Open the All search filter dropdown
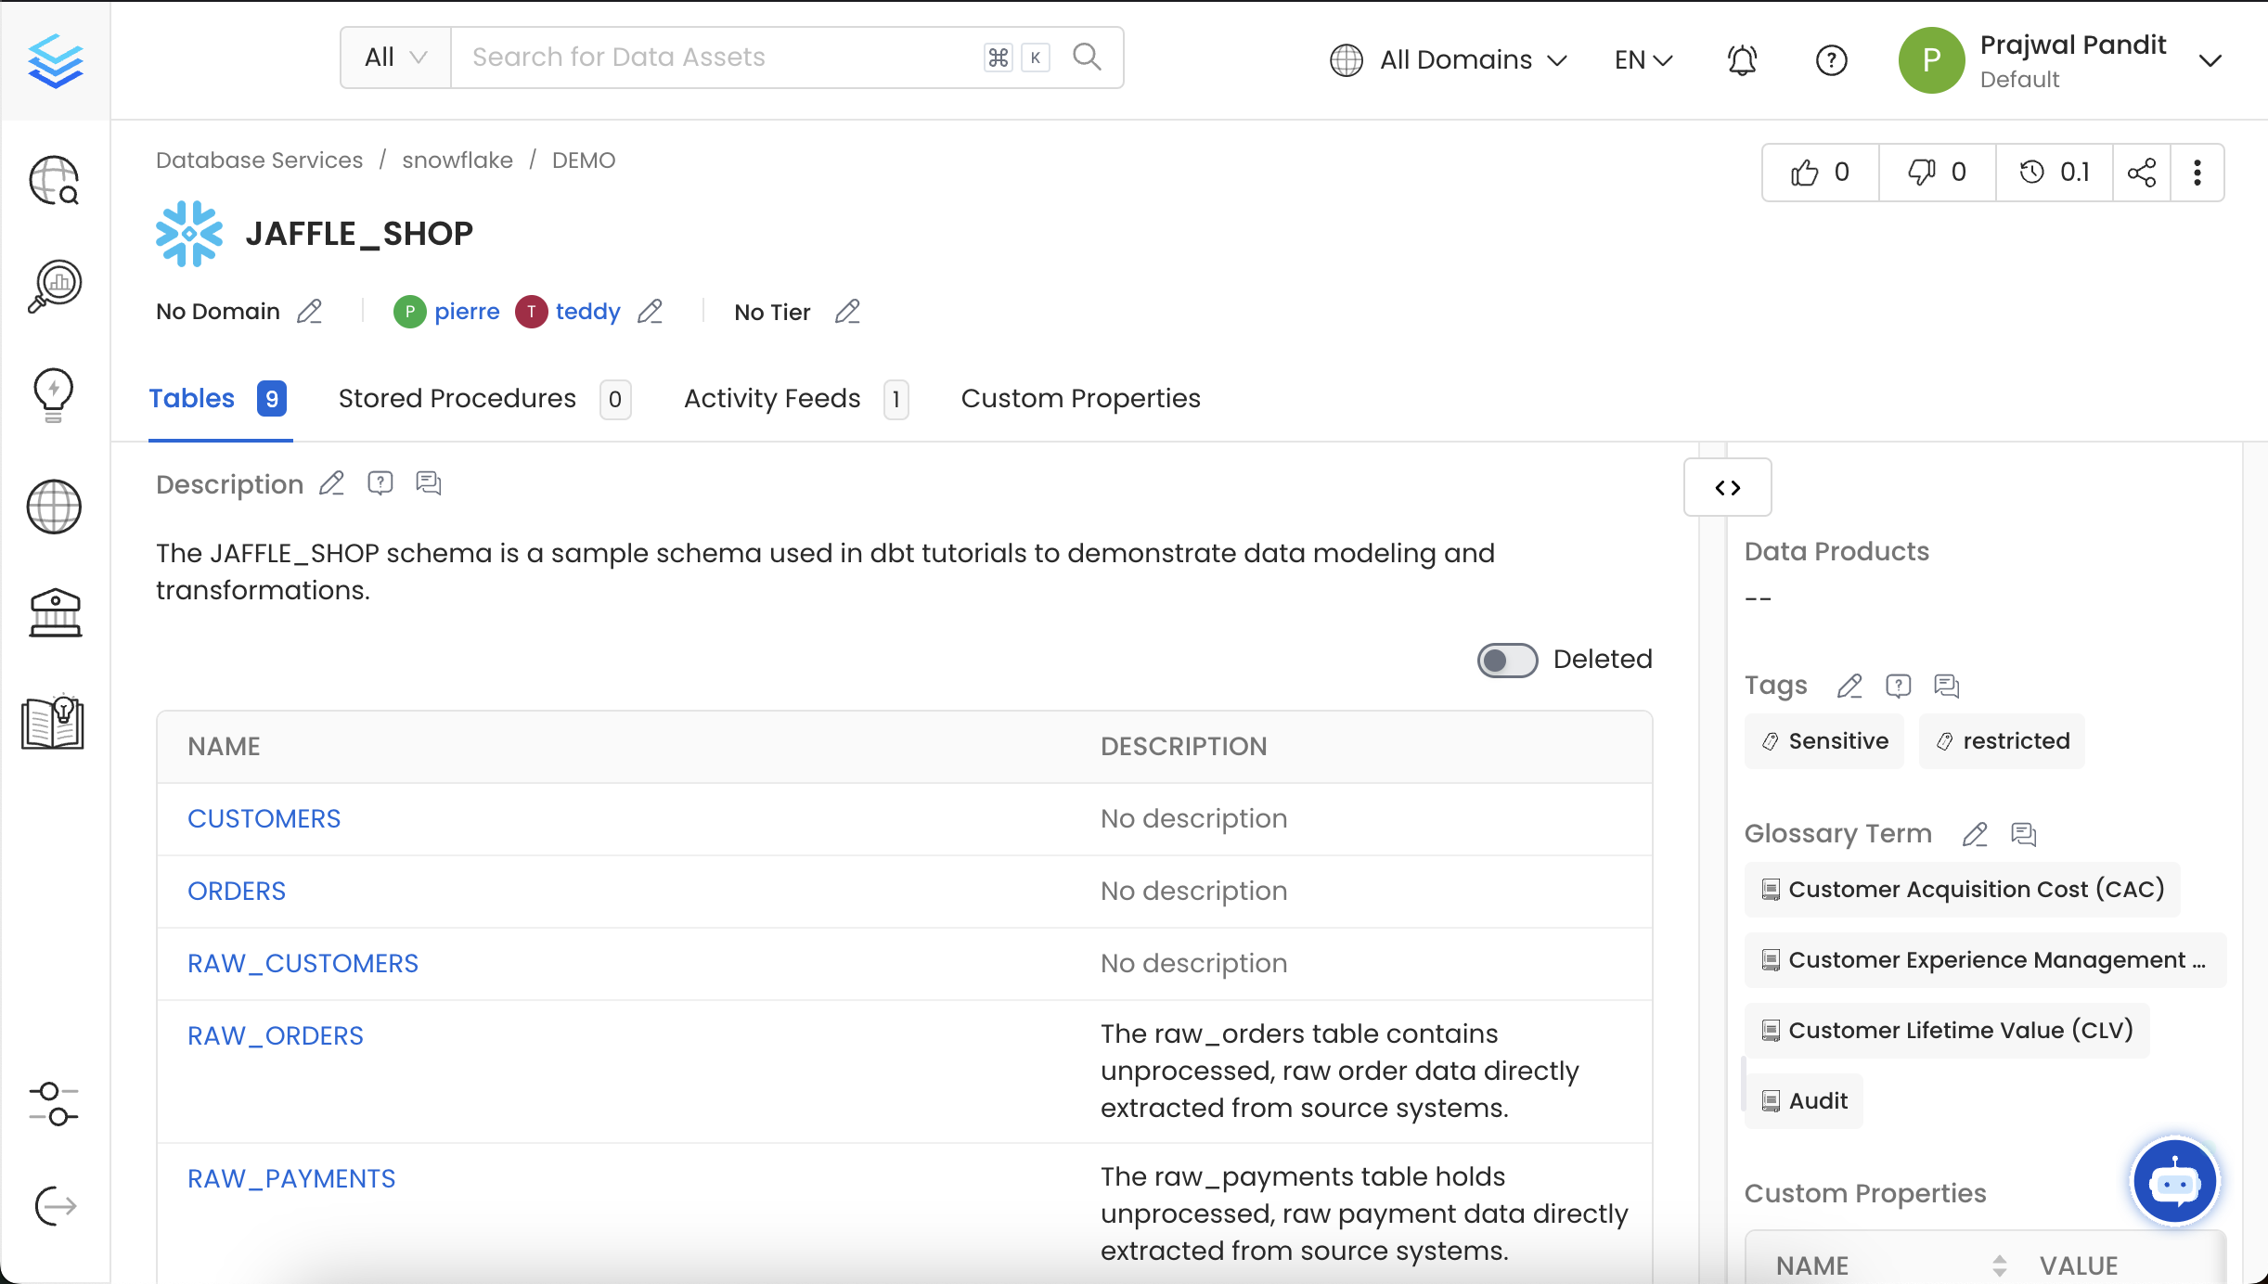The image size is (2268, 1284). pos(395,58)
